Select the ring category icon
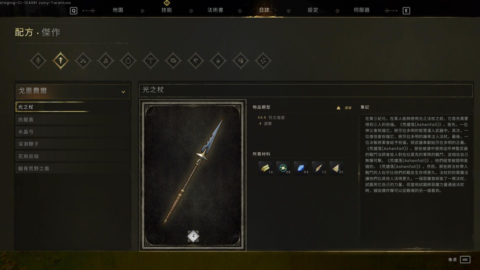Viewport: 480px width, 270px height. pyautogui.click(x=128, y=61)
